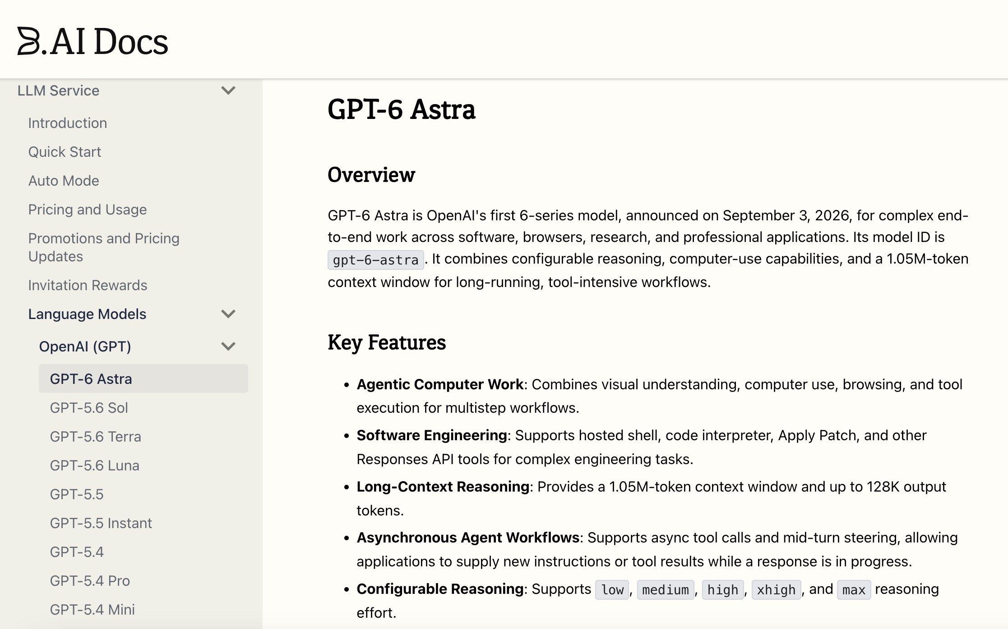Open Promotions and Pricing Updates
This screenshot has height=629, width=1008.
click(104, 247)
